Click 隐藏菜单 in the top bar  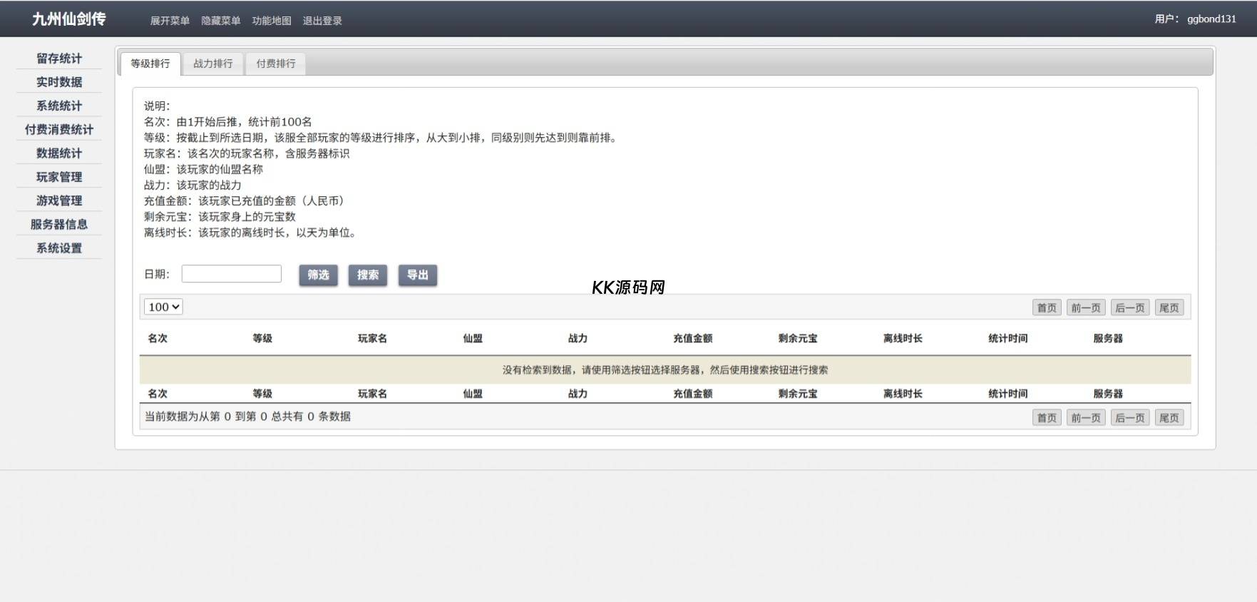point(220,21)
